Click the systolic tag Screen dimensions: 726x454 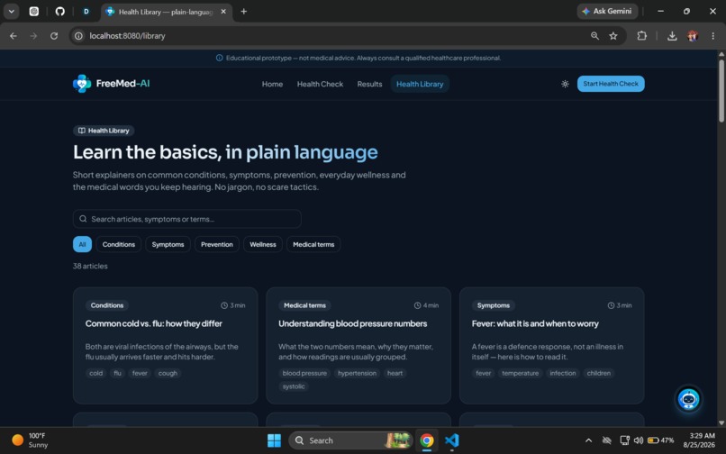coord(294,386)
